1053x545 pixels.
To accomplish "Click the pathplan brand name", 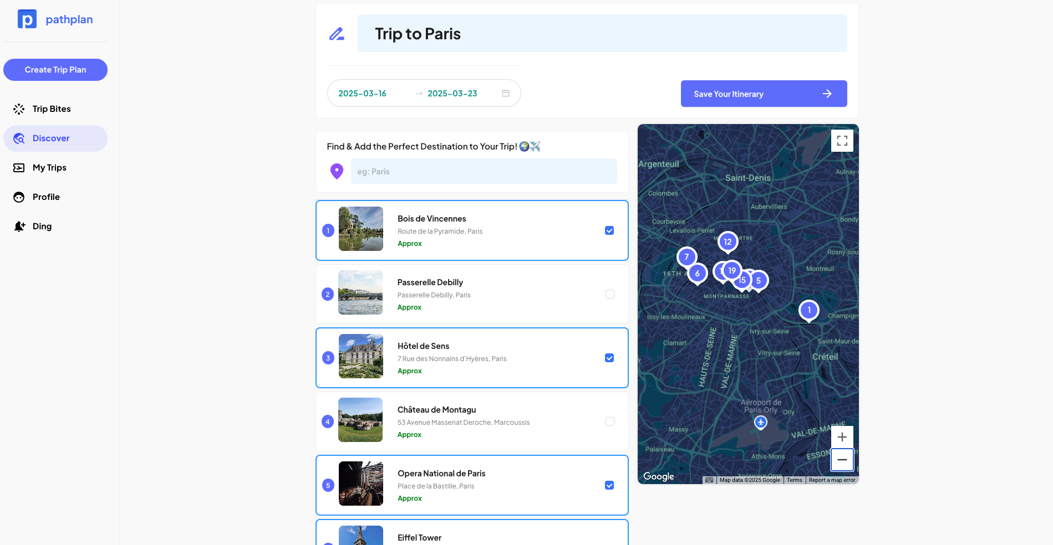I will pyautogui.click(x=69, y=19).
